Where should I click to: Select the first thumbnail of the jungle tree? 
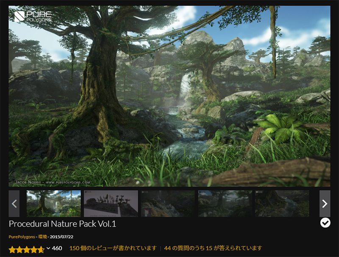pyautogui.click(x=53, y=204)
